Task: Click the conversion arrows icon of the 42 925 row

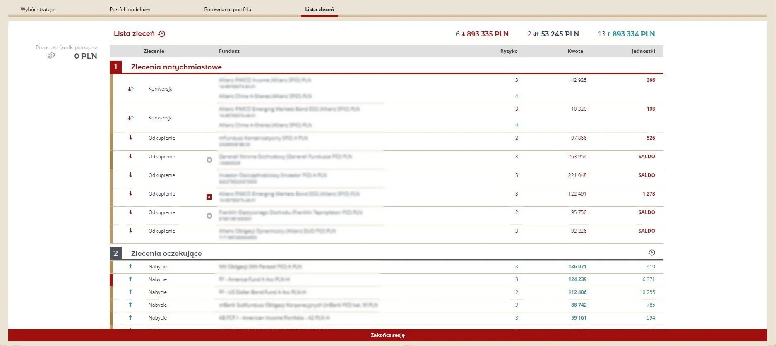Action: click(x=131, y=89)
